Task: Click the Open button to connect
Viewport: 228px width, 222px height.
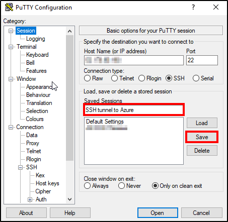Action: (158, 213)
